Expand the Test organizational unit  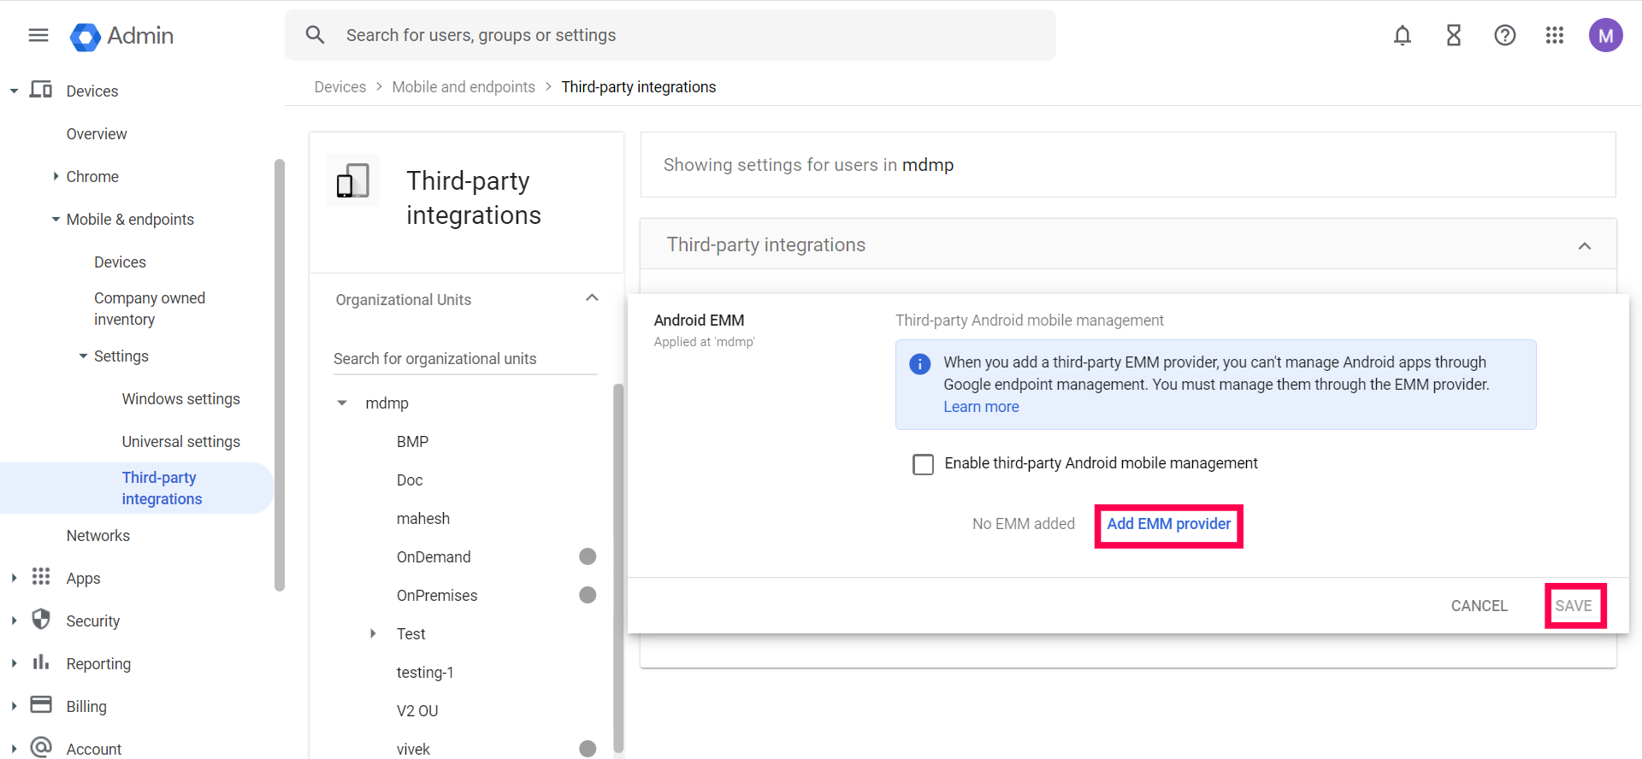(373, 633)
